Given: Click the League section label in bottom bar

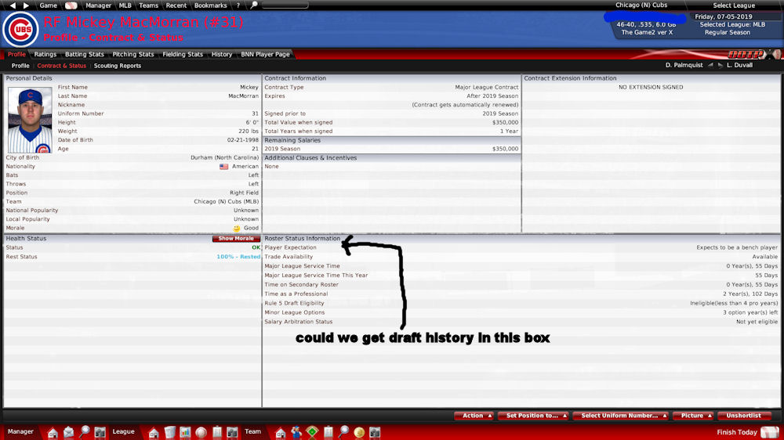Looking at the screenshot, I should click(x=124, y=432).
